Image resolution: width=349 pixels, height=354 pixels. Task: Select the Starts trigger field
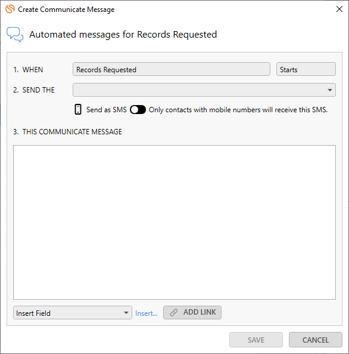coord(306,69)
